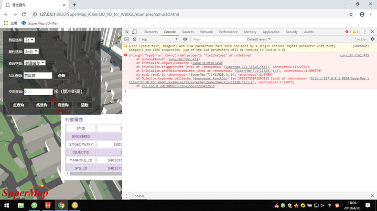Open the attribute selection 2d井 dropdown
The width and height of the screenshot is (377, 211).
(31, 51)
